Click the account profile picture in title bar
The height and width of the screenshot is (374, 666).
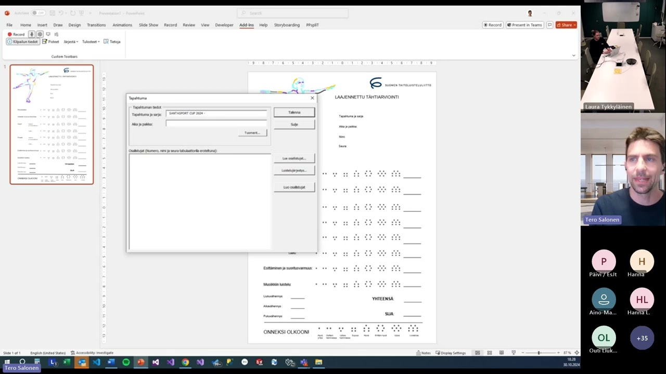coord(530,13)
